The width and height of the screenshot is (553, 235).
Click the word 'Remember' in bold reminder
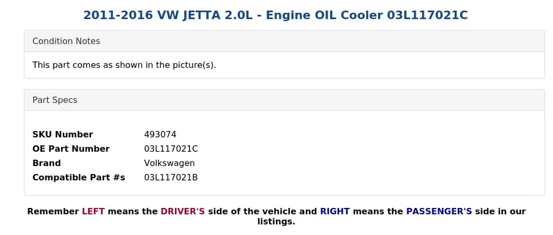(53, 211)
